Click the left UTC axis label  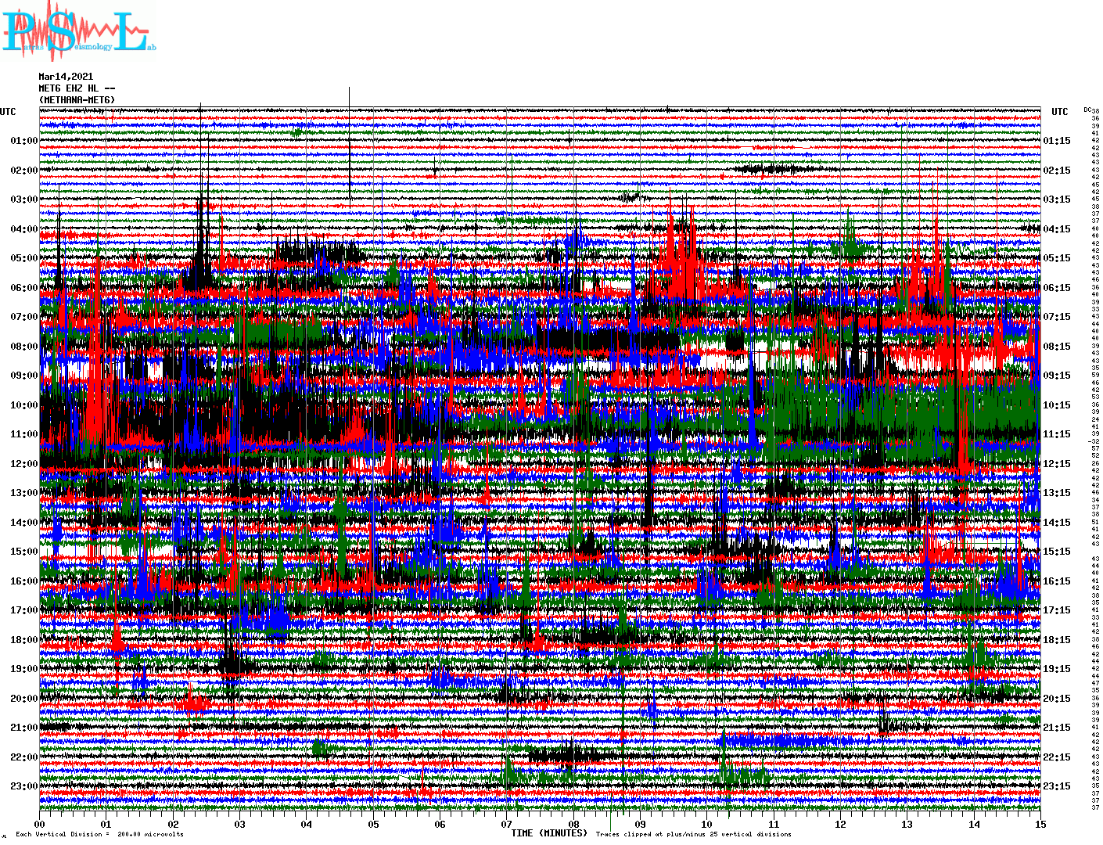[8, 112]
